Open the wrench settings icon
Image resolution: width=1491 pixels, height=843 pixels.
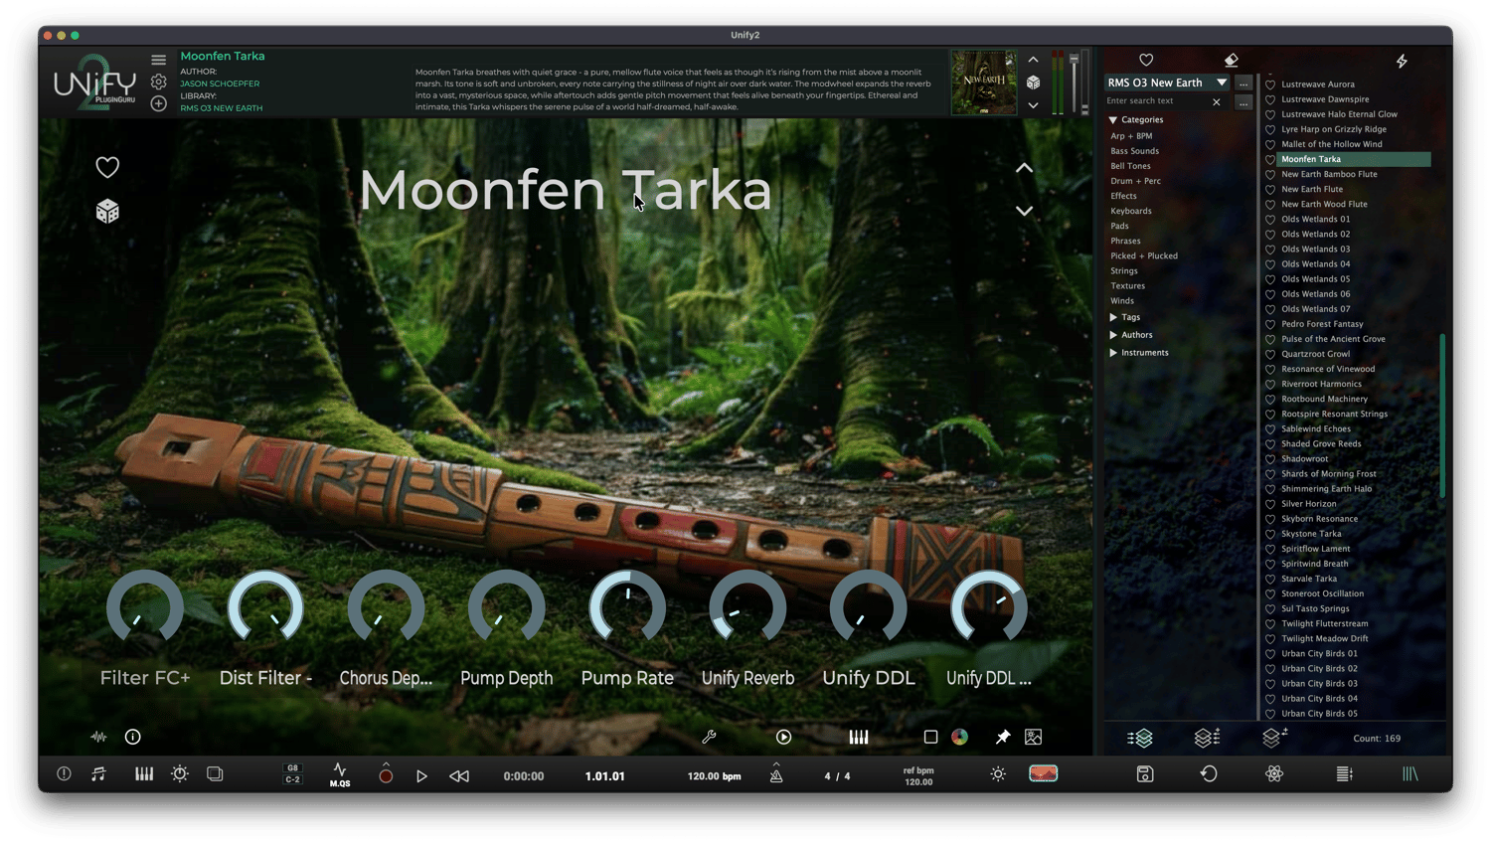pos(709,737)
